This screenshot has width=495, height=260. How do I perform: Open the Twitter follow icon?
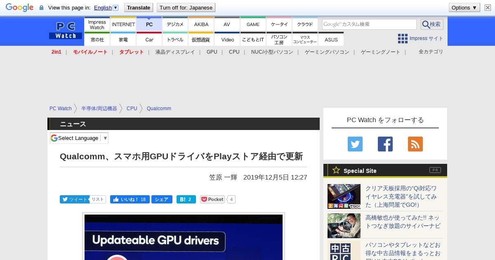tap(355, 144)
